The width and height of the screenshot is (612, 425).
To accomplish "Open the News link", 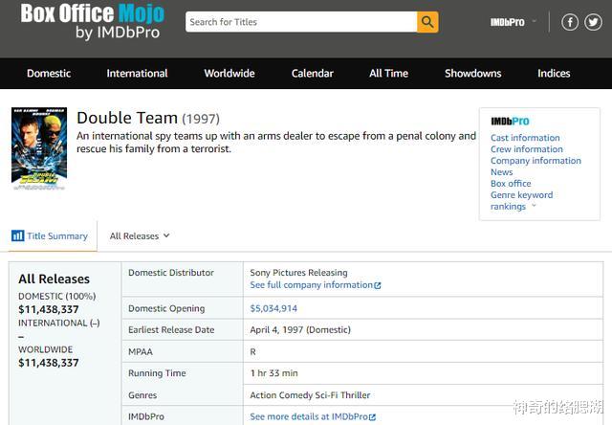I will pyautogui.click(x=501, y=172).
